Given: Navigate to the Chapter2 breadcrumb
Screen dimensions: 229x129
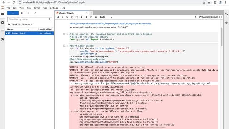Looking at the screenshot, I should point(27,25).
